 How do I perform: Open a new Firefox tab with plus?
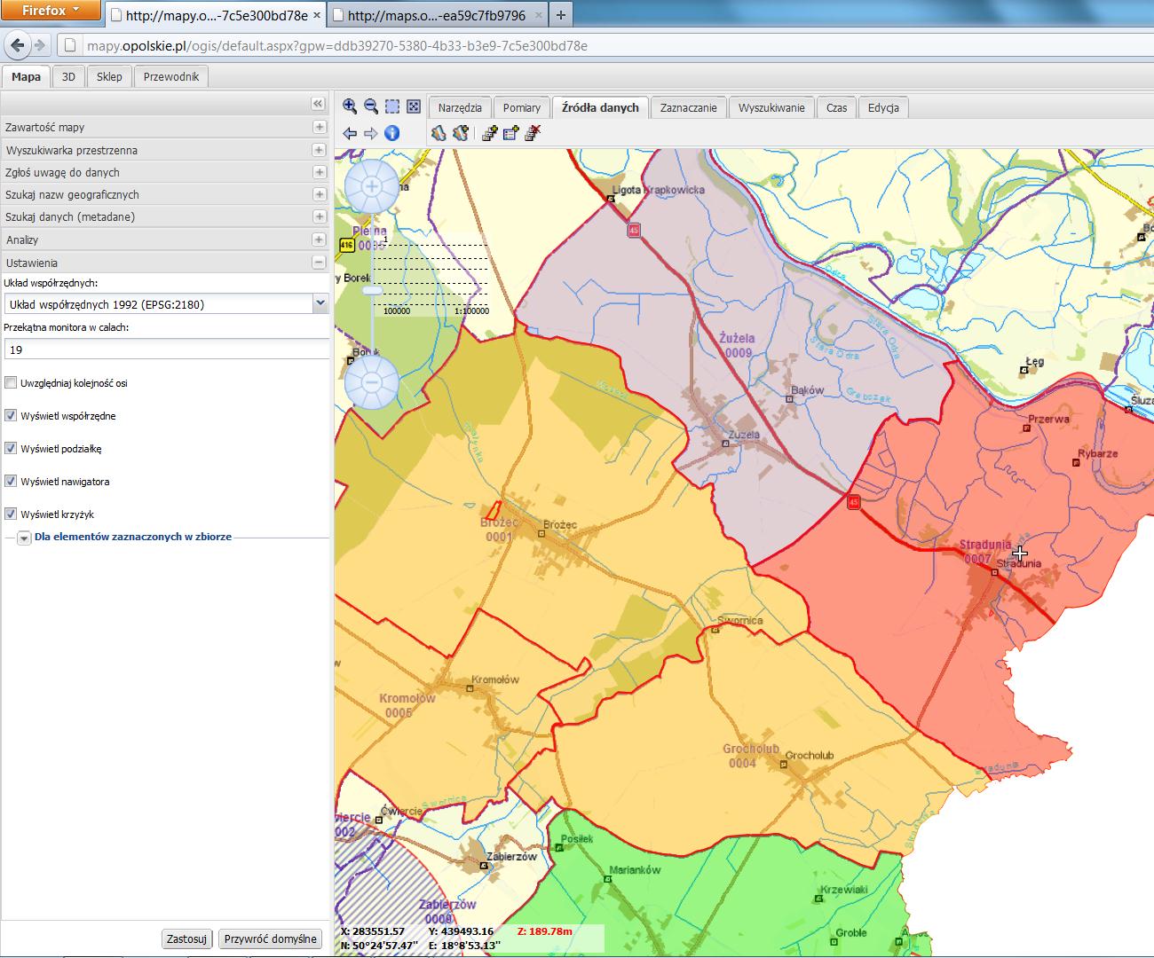[560, 14]
